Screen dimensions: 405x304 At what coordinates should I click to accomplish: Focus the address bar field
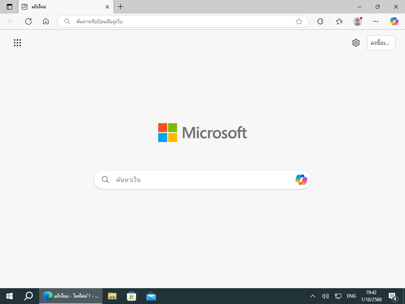point(182,21)
